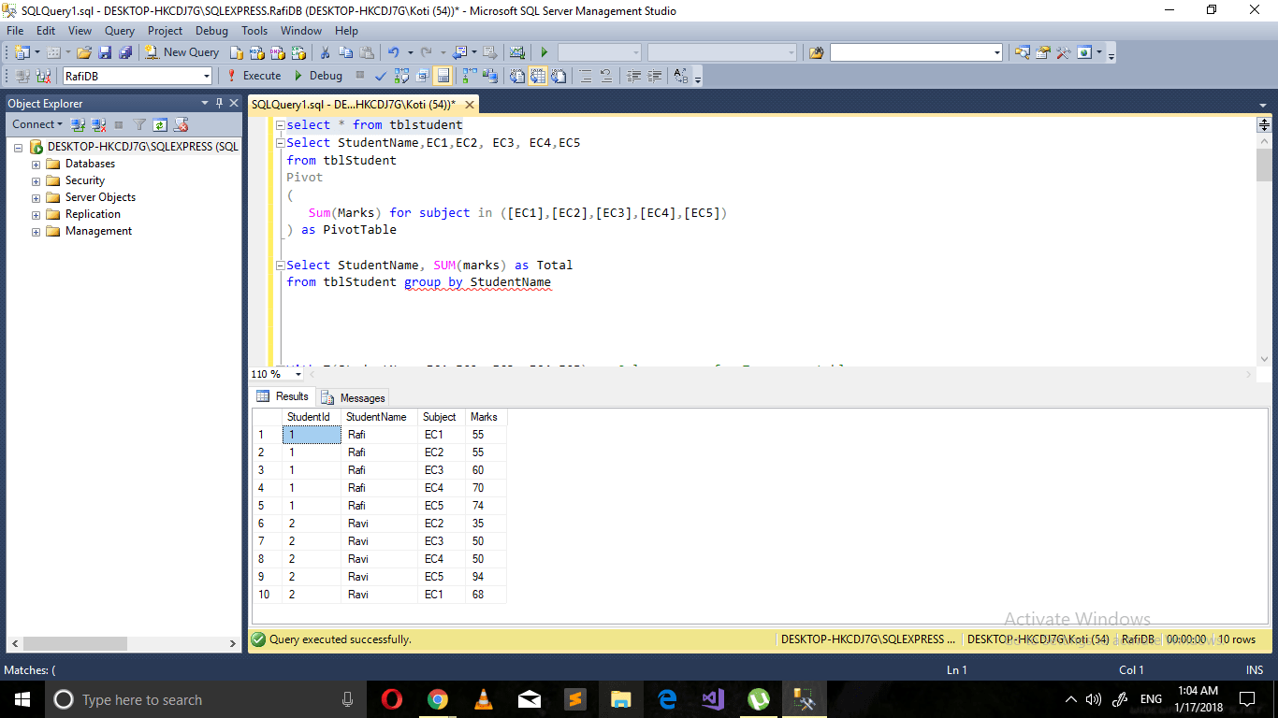Click Change Connection icon beside database dropdown
The width and height of the screenshot is (1278, 718).
(x=43, y=76)
